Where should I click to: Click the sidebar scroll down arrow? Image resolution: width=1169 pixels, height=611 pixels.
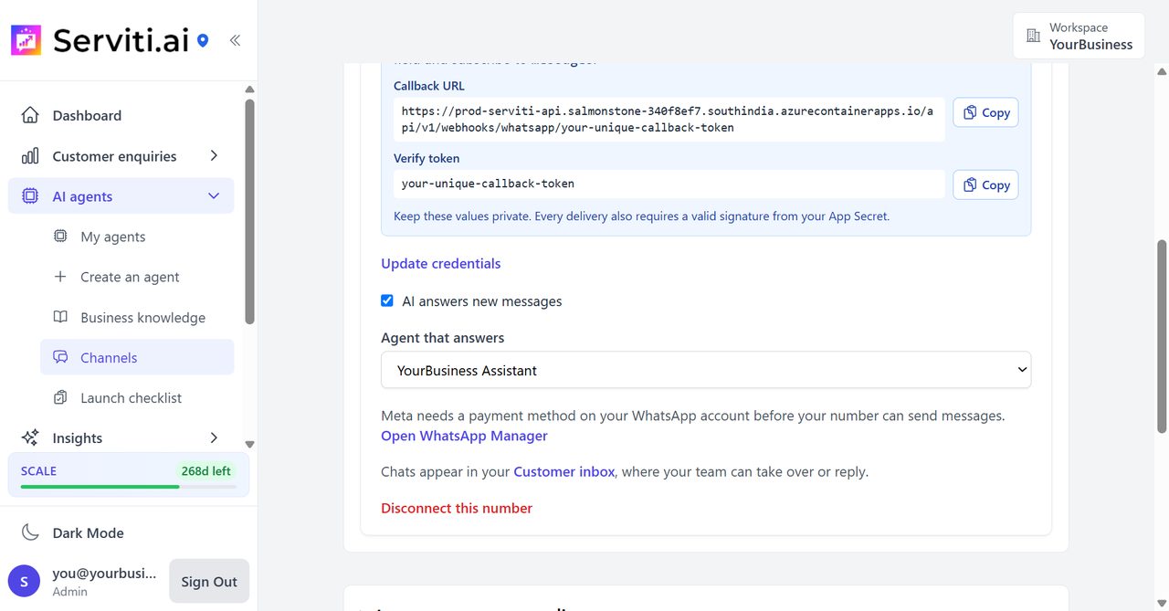(249, 445)
